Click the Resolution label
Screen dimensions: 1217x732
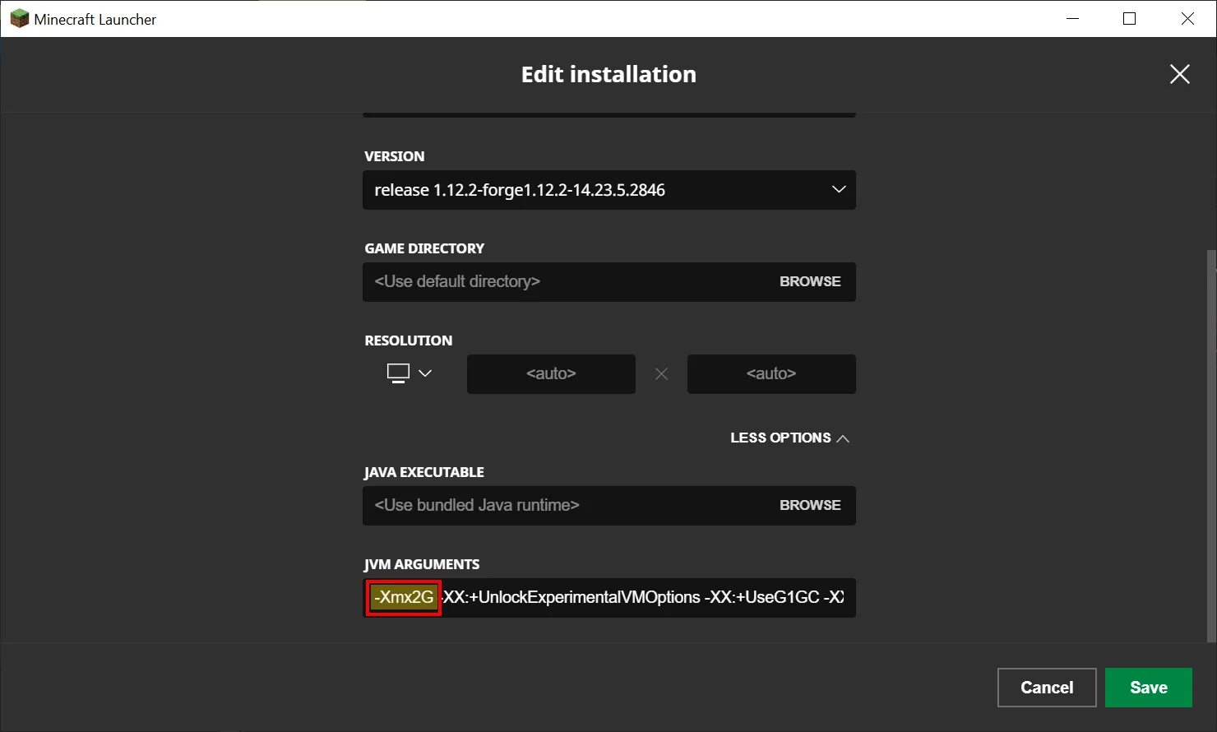[x=409, y=341]
